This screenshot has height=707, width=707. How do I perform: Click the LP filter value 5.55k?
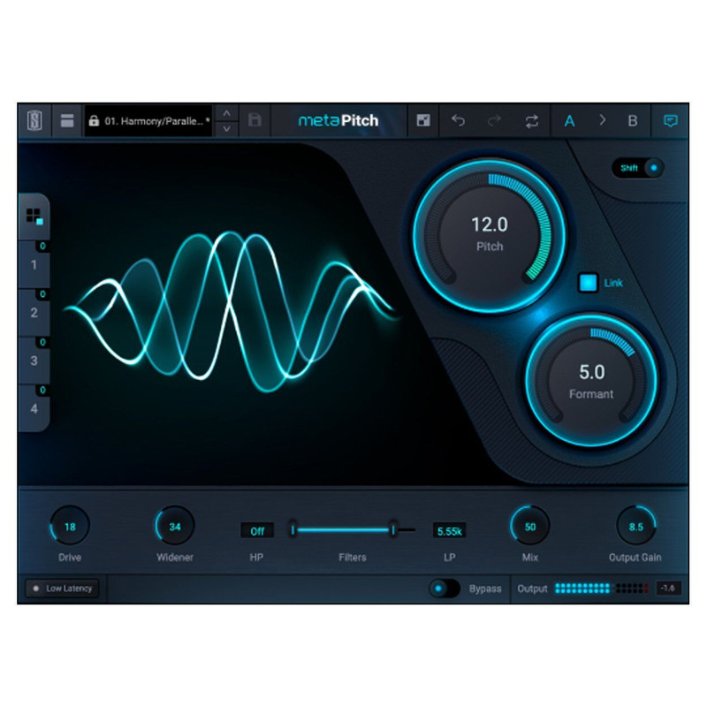coord(449,531)
